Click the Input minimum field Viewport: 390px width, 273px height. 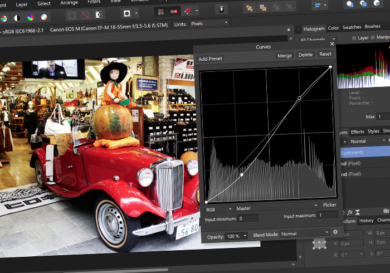247,218
